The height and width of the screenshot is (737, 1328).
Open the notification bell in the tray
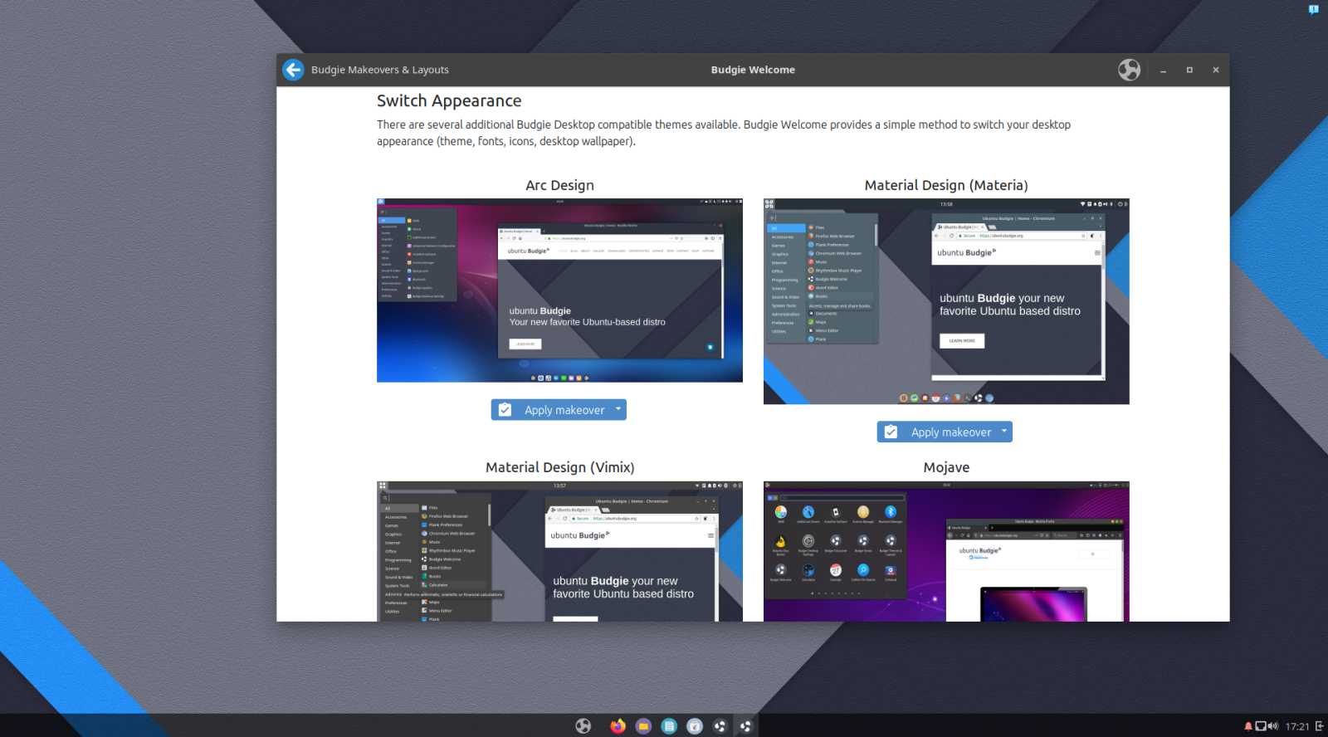coord(1247,726)
